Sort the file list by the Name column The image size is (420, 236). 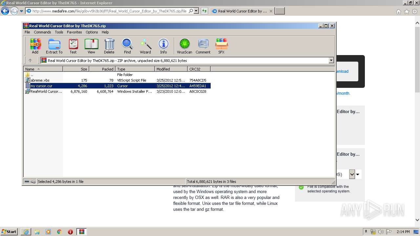click(x=43, y=69)
